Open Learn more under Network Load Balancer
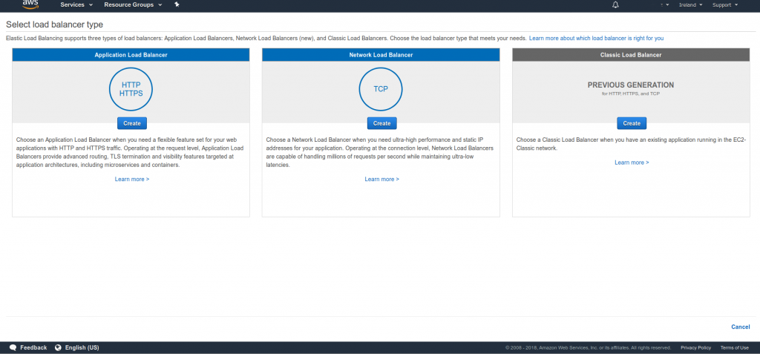Image resolution: width=760 pixels, height=354 pixels. point(381,179)
